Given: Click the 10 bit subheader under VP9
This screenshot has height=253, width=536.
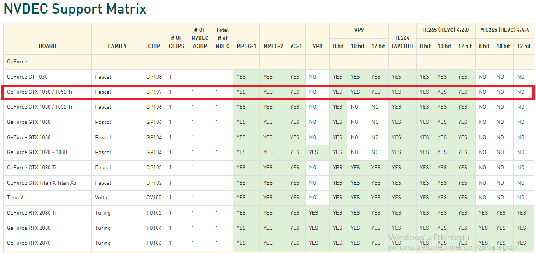Looking at the screenshot, I should [357, 46].
